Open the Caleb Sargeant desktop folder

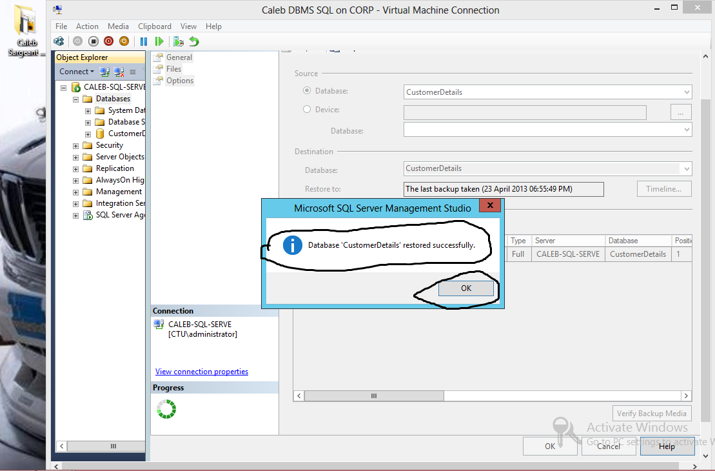pyautogui.click(x=26, y=30)
